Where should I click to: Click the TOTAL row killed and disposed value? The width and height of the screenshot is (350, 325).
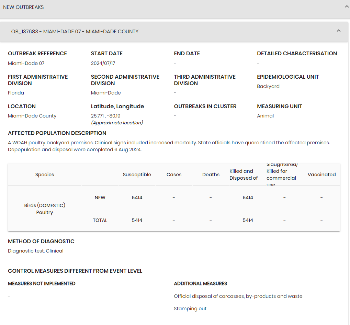248,220
